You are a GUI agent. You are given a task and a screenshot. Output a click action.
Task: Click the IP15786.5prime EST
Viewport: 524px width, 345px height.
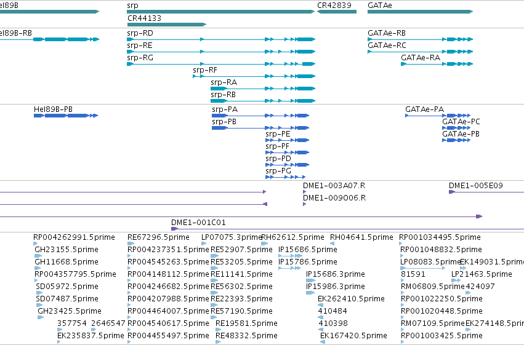pos(289,268)
